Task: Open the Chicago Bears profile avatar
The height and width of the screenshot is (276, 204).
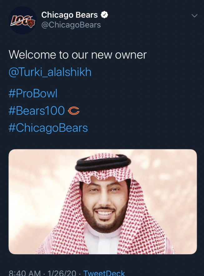Action: (x=22, y=20)
